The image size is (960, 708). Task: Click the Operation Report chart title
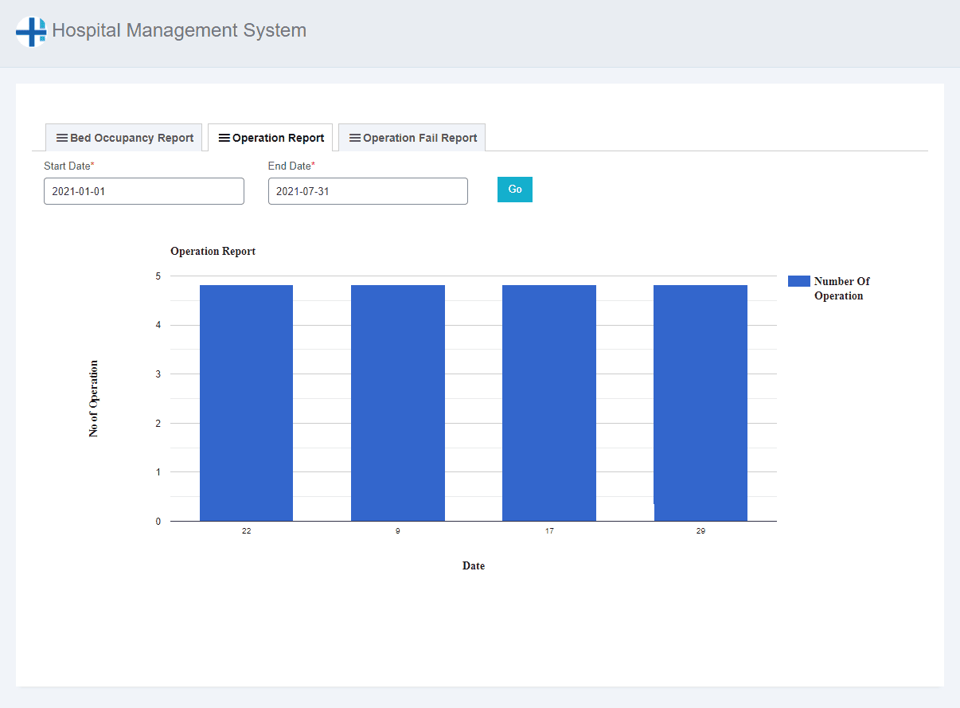[213, 251]
